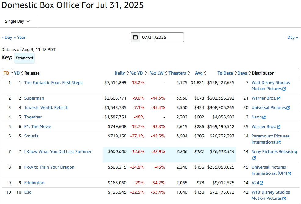Open the Eddington release link
The height and width of the screenshot is (204, 301).
34,183
